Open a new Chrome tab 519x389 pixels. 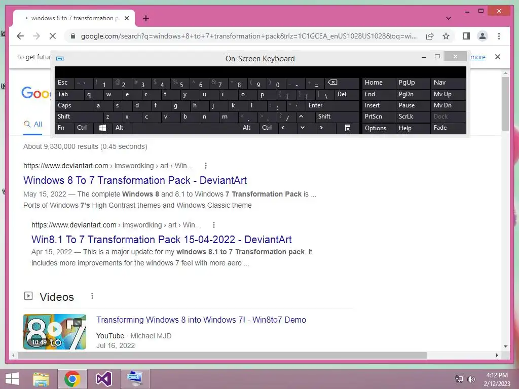pos(146,18)
